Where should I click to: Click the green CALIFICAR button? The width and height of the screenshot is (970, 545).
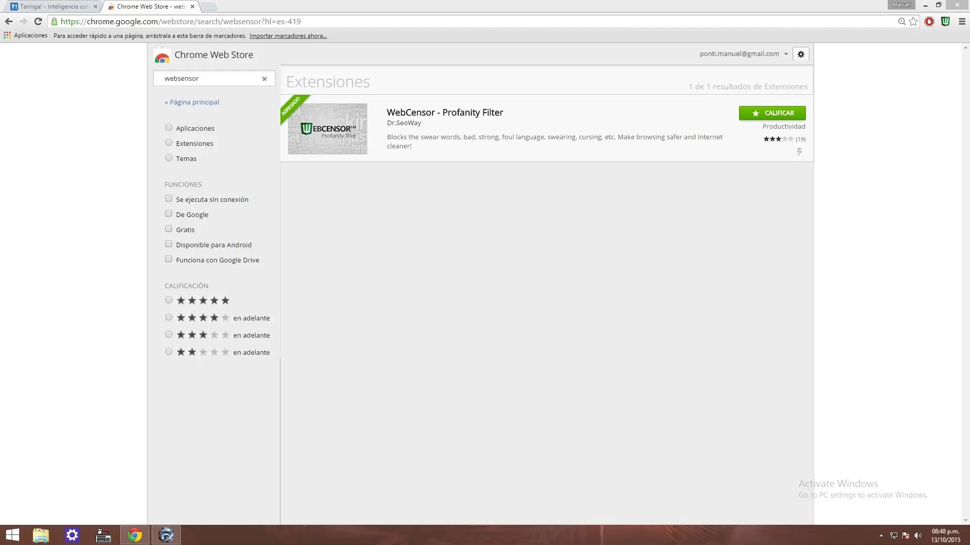(x=772, y=113)
